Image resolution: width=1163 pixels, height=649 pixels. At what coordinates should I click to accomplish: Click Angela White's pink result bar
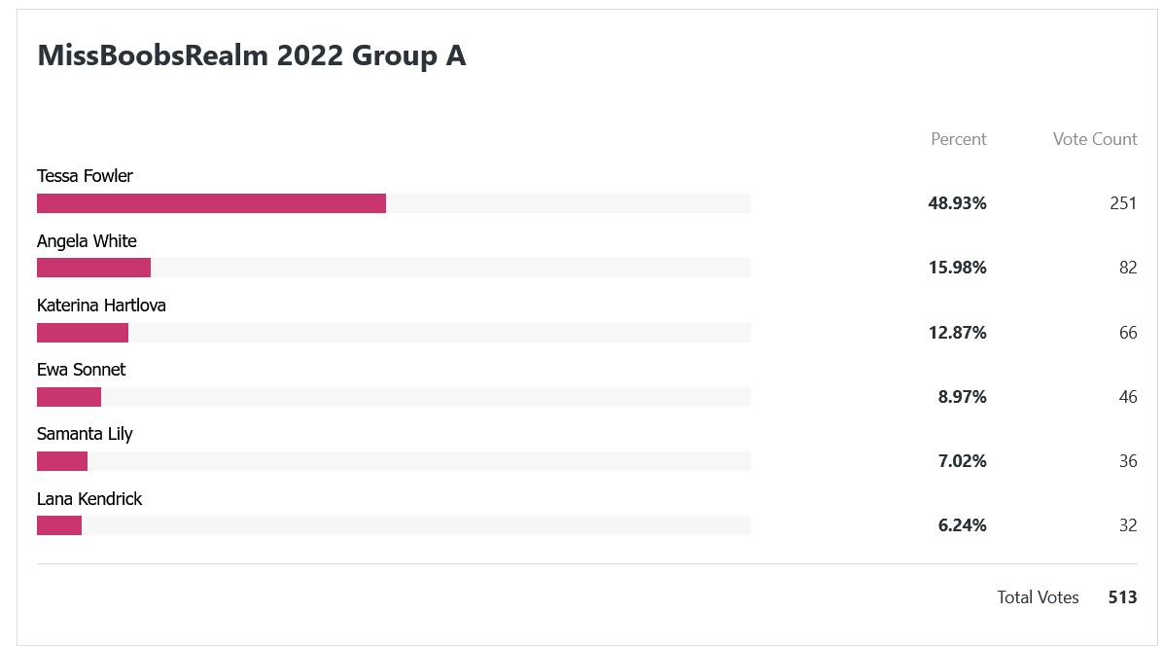pos(93,268)
